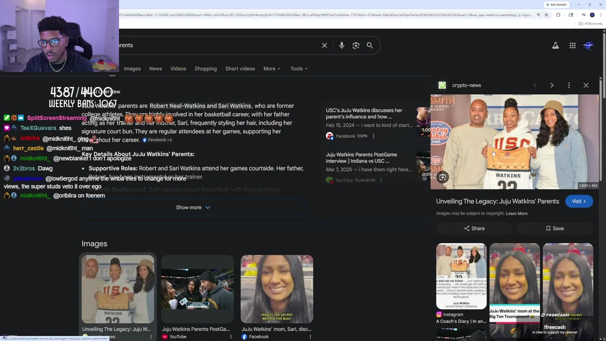This screenshot has height=341, width=606.
Task: Switch to the Shopping tab
Action: pyautogui.click(x=205, y=69)
